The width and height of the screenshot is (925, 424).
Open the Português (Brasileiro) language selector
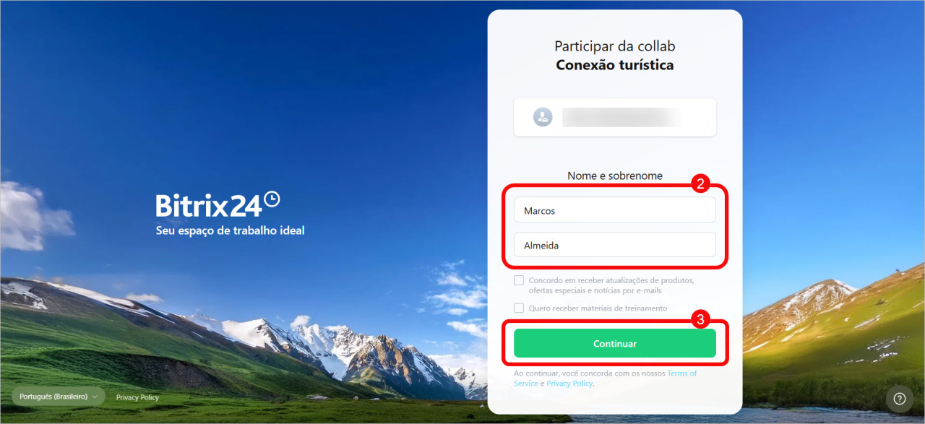(x=59, y=397)
